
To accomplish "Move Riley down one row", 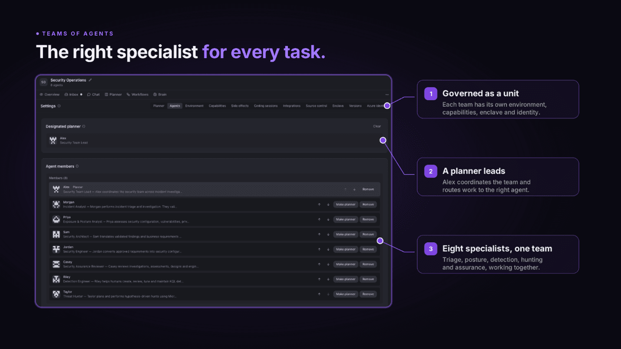I will [328, 279].
